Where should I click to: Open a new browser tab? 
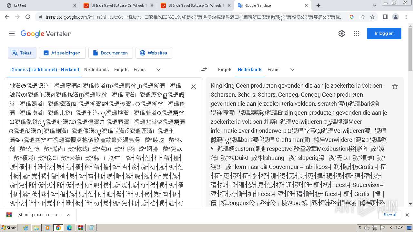[318, 5]
